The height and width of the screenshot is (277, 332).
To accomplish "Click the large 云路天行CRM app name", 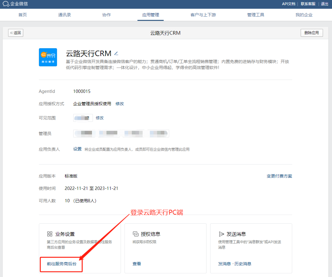I will [x=89, y=53].
